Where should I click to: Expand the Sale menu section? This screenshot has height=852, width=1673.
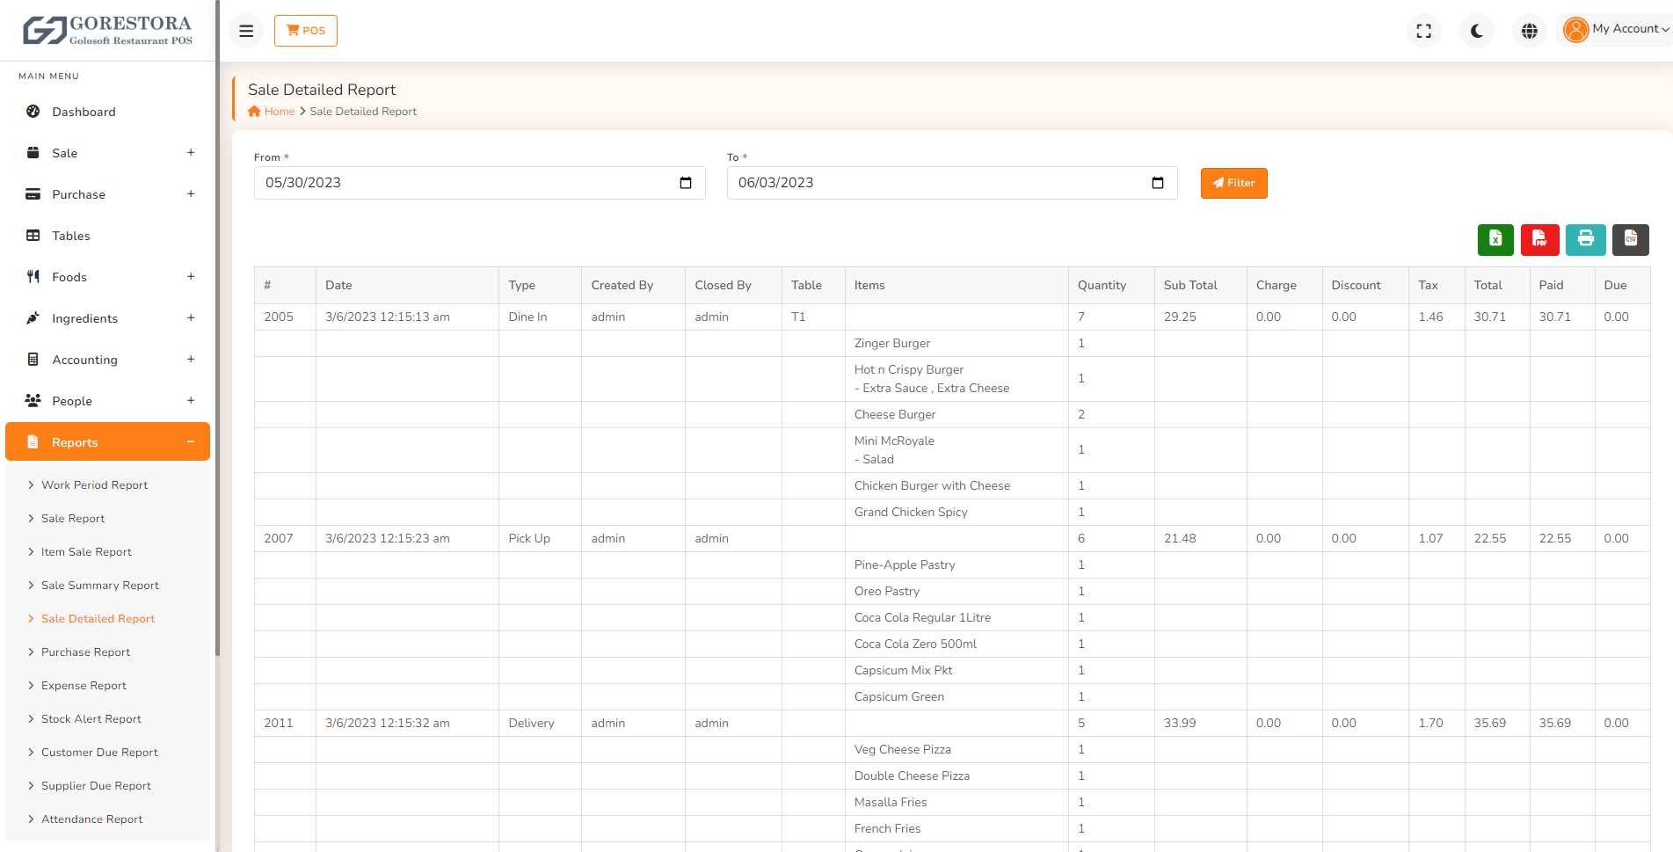click(x=191, y=152)
